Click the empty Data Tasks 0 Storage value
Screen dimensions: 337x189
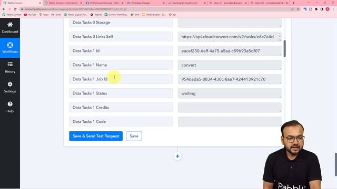[x=230, y=23]
